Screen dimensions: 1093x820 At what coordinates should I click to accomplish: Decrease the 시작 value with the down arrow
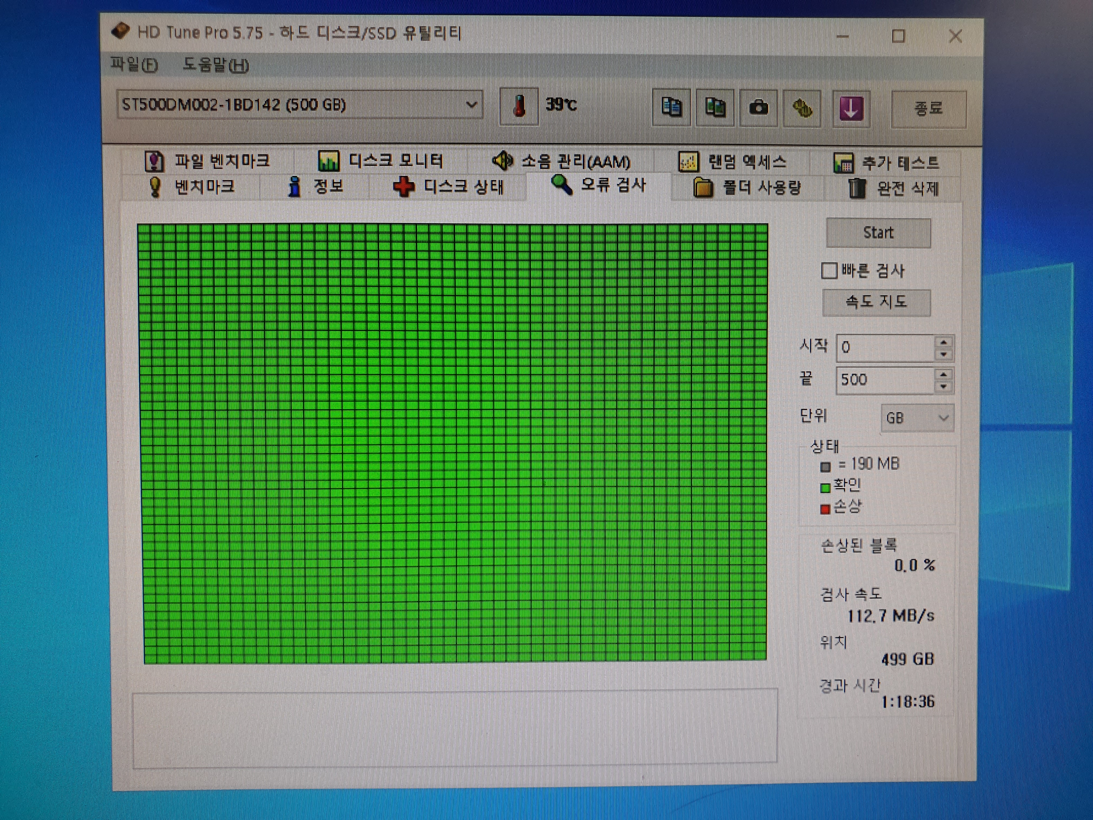944,354
